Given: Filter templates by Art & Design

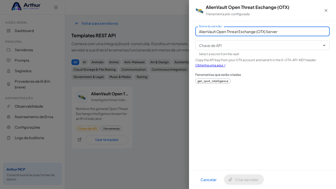Looking at the screenshot, I should pyautogui.click(x=160, y=62).
